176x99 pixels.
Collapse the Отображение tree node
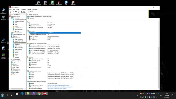[x=10, y=38]
